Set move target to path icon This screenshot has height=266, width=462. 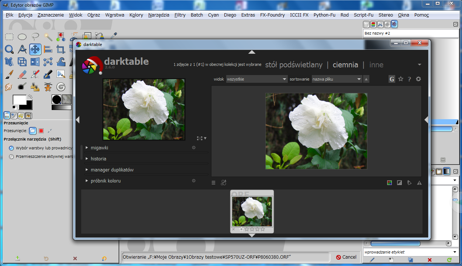point(50,130)
